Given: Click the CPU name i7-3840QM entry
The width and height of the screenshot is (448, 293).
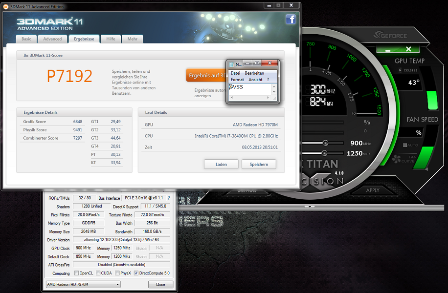Looking at the screenshot, I should pyautogui.click(x=236, y=136).
